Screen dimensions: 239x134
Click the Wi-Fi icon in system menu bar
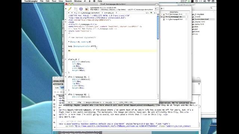click(x=209, y=1)
